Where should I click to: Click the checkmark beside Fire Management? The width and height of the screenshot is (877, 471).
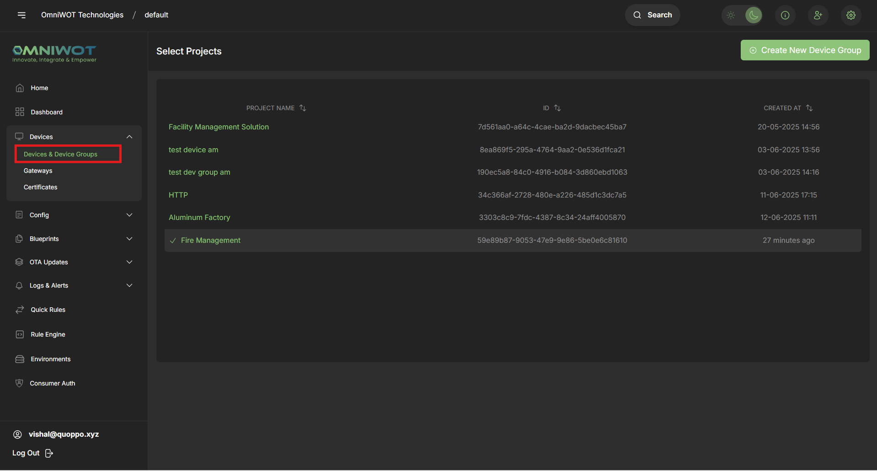(172, 240)
